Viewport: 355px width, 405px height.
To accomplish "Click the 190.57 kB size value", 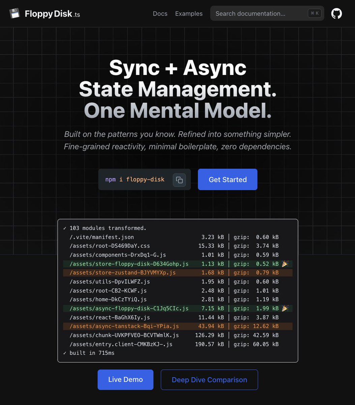I will tap(209, 344).
